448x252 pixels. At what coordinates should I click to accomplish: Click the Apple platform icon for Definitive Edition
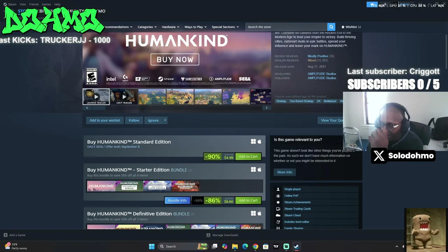pos(259,213)
